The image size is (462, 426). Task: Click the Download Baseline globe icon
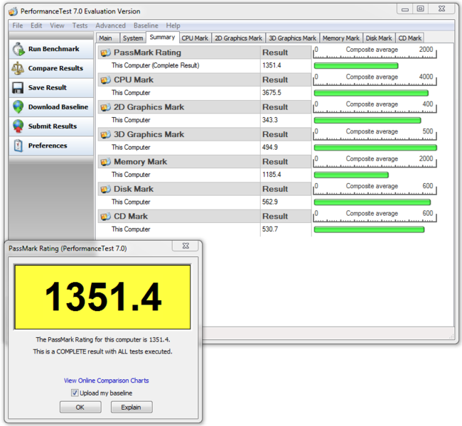[x=18, y=107]
